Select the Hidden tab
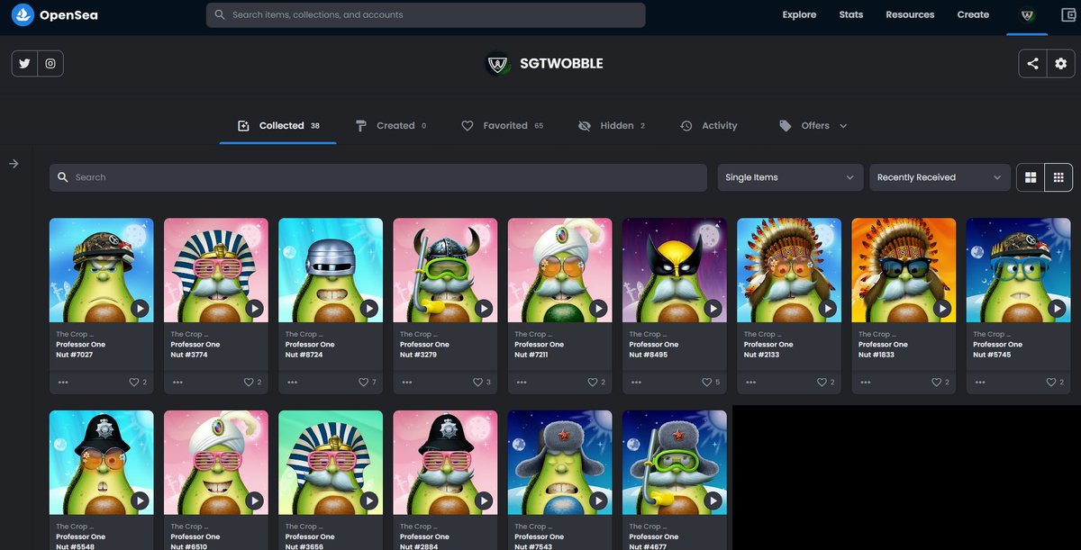The image size is (1081, 550). (x=612, y=126)
